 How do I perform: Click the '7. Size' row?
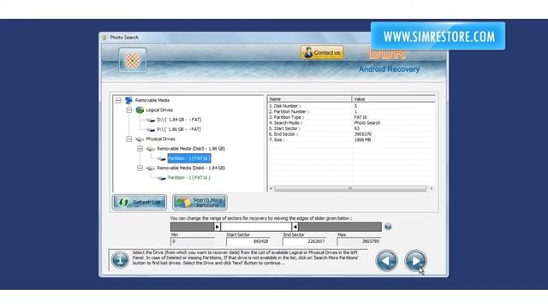(x=351, y=139)
